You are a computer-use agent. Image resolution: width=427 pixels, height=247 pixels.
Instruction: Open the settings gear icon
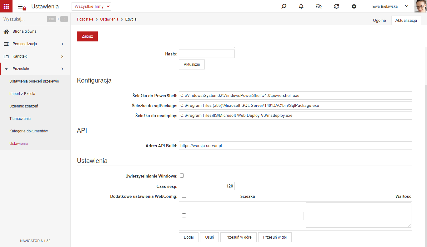(x=354, y=6)
